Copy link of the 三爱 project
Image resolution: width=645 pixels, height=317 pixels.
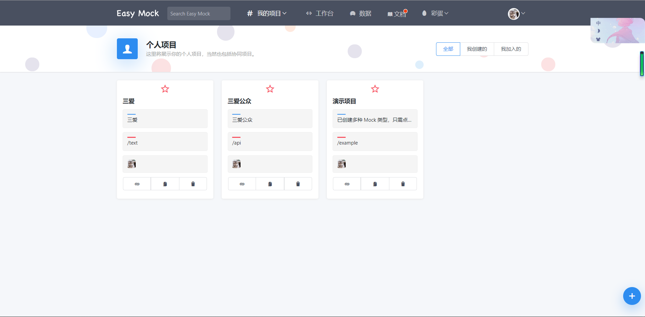137,184
